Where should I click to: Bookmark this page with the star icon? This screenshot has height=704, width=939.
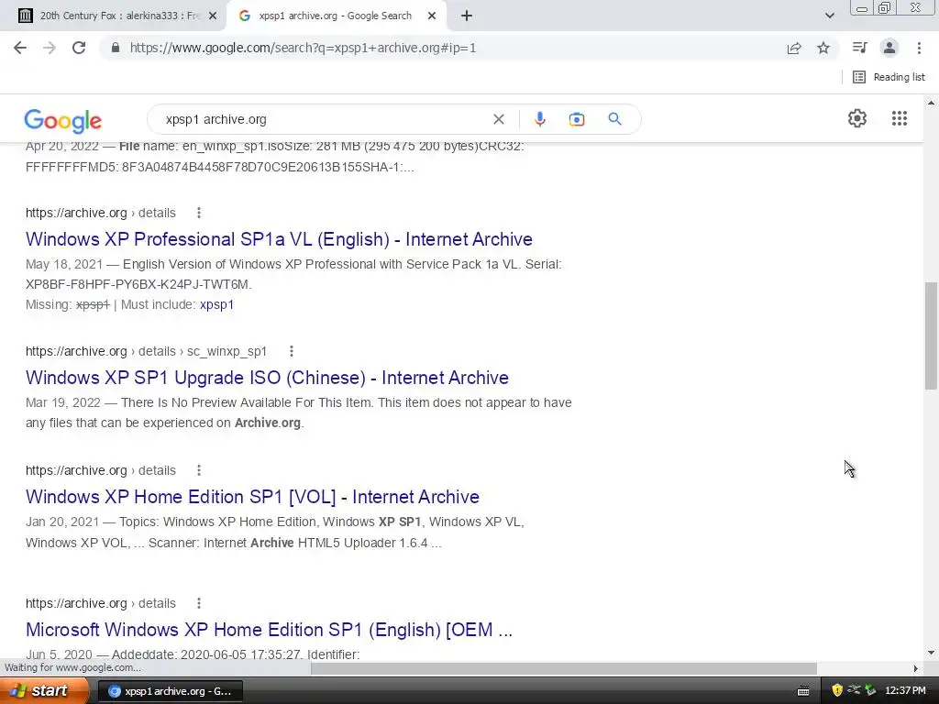pos(823,48)
